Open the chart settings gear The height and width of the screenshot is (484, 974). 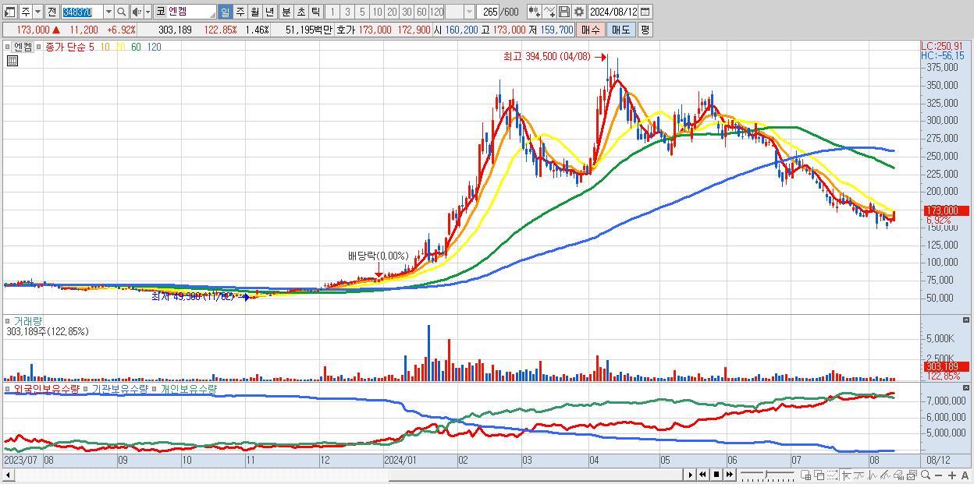click(579, 12)
